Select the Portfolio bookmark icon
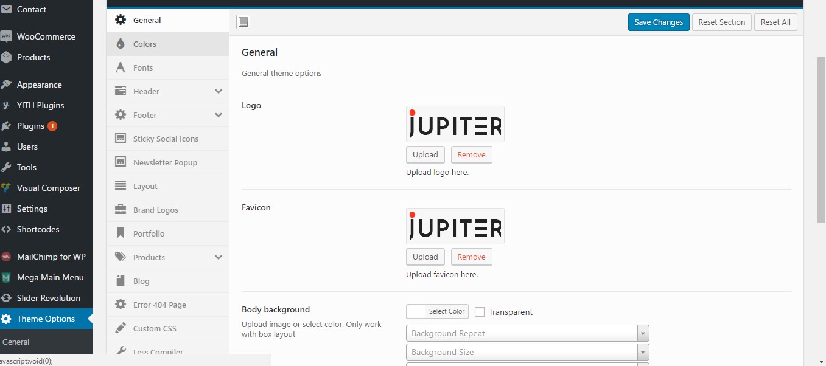 click(x=121, y=233)
